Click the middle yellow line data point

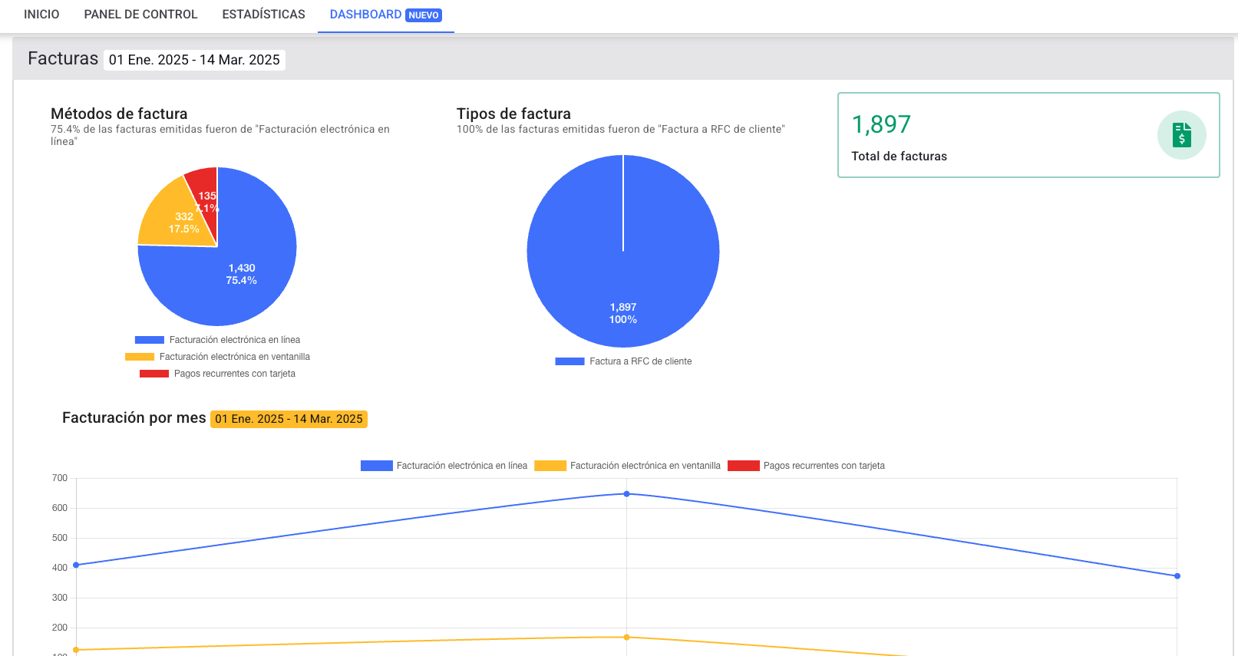tap(627, 638)
